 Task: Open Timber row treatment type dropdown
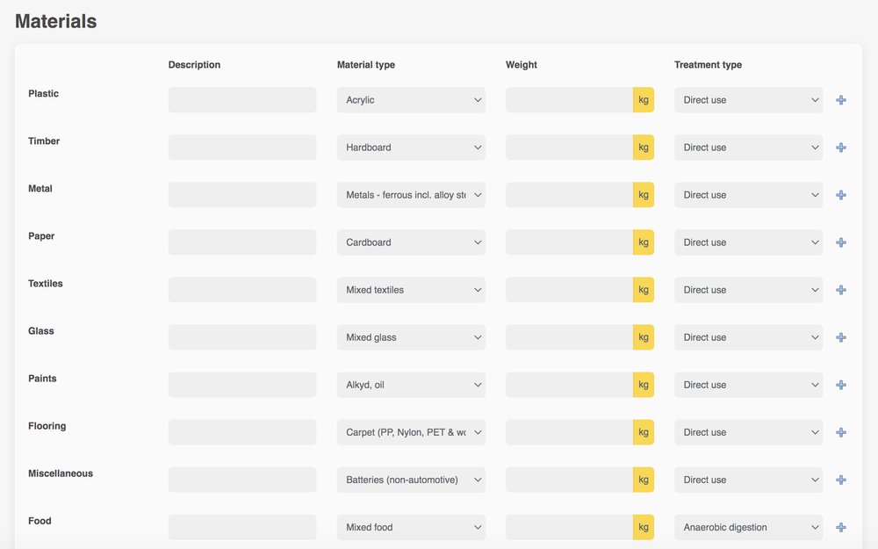pyautogui.click(x=749, y=148)
